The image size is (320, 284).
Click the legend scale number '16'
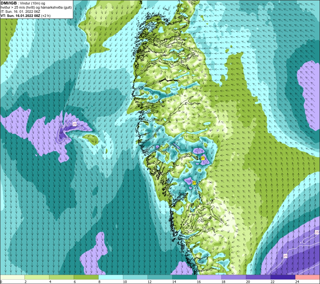199,282
